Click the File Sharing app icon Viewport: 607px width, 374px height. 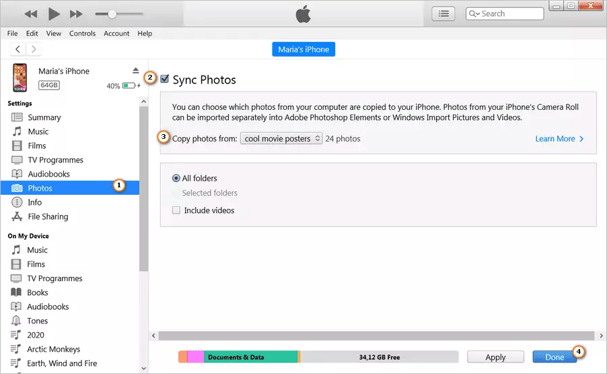(x=17, y=216)
